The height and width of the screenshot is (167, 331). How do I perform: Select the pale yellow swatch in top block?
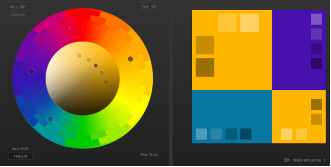point(249,23)
